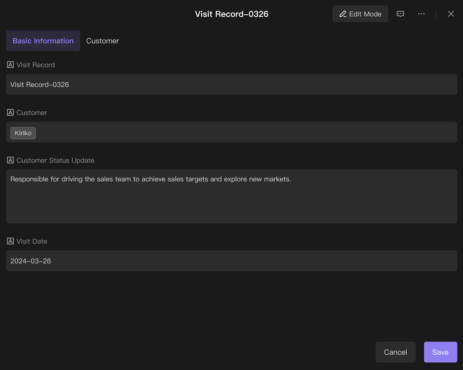Viewport: 463px width, 370px height.
Task: Select the Visit Date field 2024-03-26
Action: 231,261
